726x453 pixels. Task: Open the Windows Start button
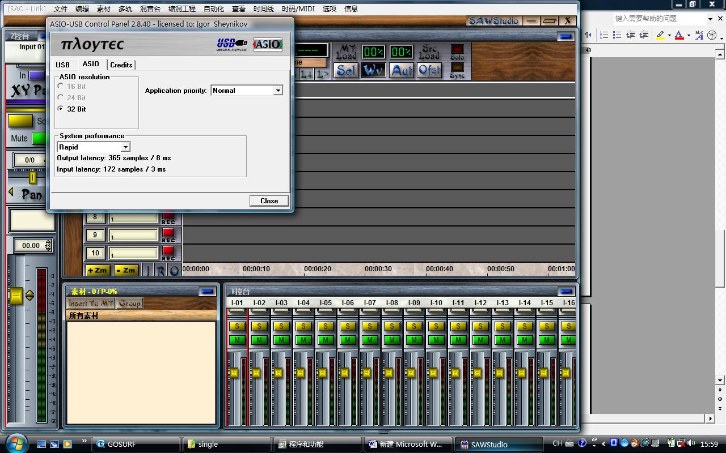15,443
